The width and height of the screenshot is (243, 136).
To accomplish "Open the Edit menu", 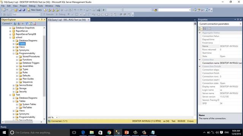I will (9, 6).
